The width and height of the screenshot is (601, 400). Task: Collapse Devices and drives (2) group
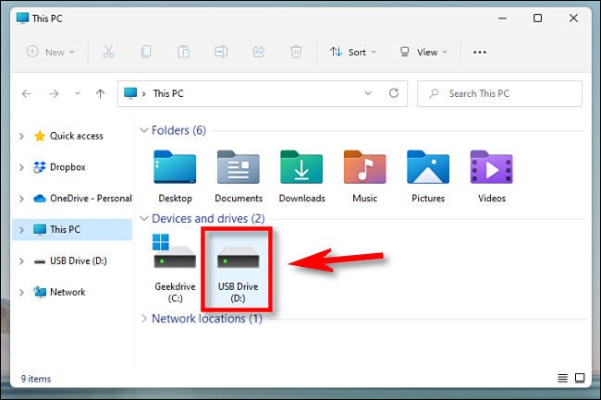(x=143, y=219)
